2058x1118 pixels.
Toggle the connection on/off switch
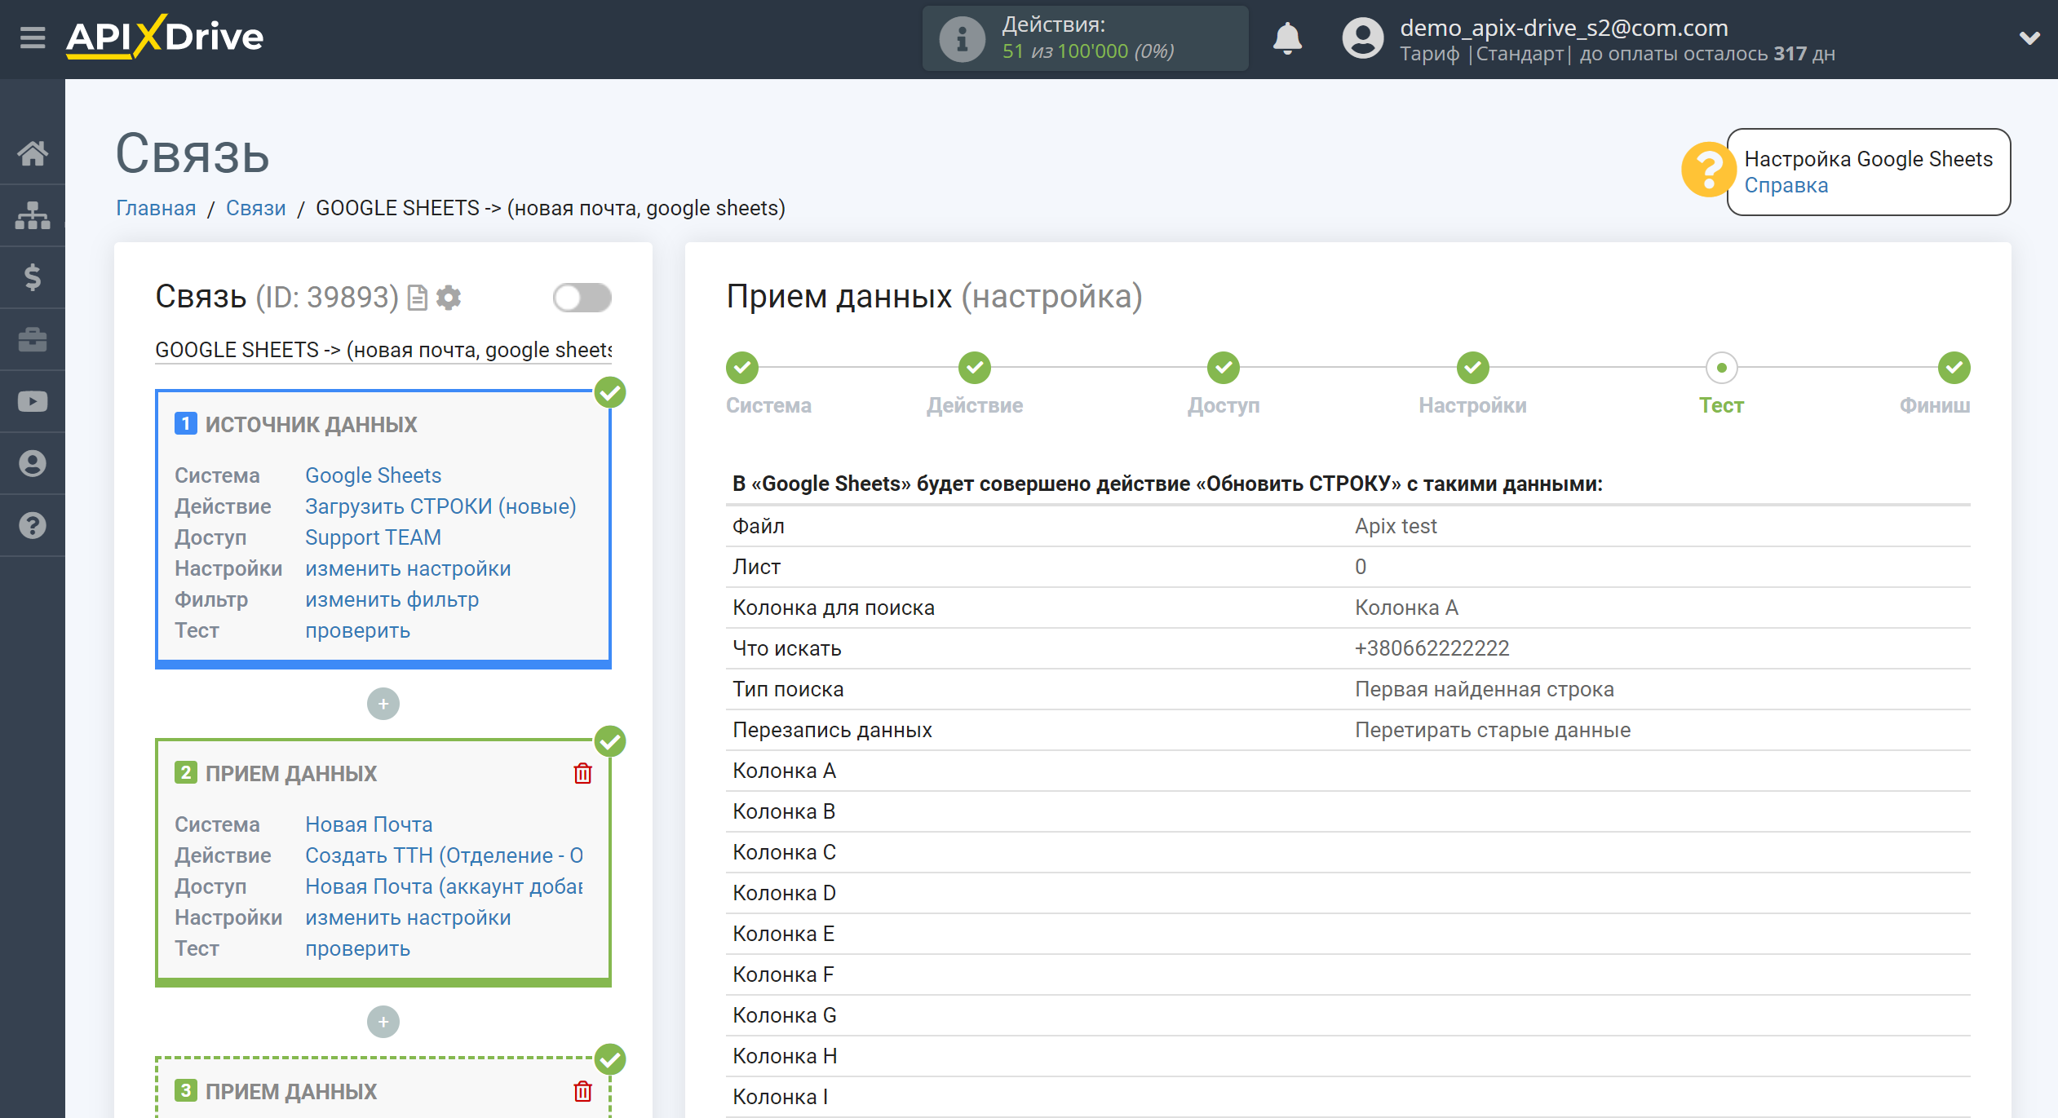coord(582,298)
